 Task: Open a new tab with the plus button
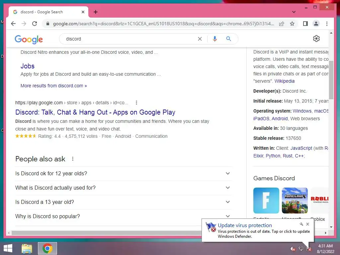(x=95, y=12)
